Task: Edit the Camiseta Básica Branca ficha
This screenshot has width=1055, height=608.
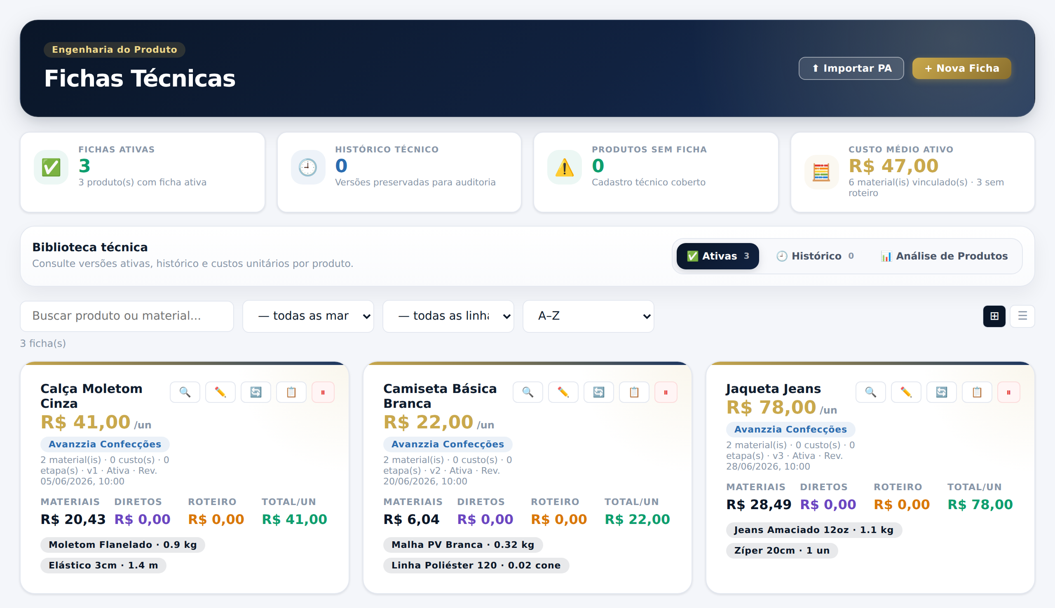Action: pos(563,392)
